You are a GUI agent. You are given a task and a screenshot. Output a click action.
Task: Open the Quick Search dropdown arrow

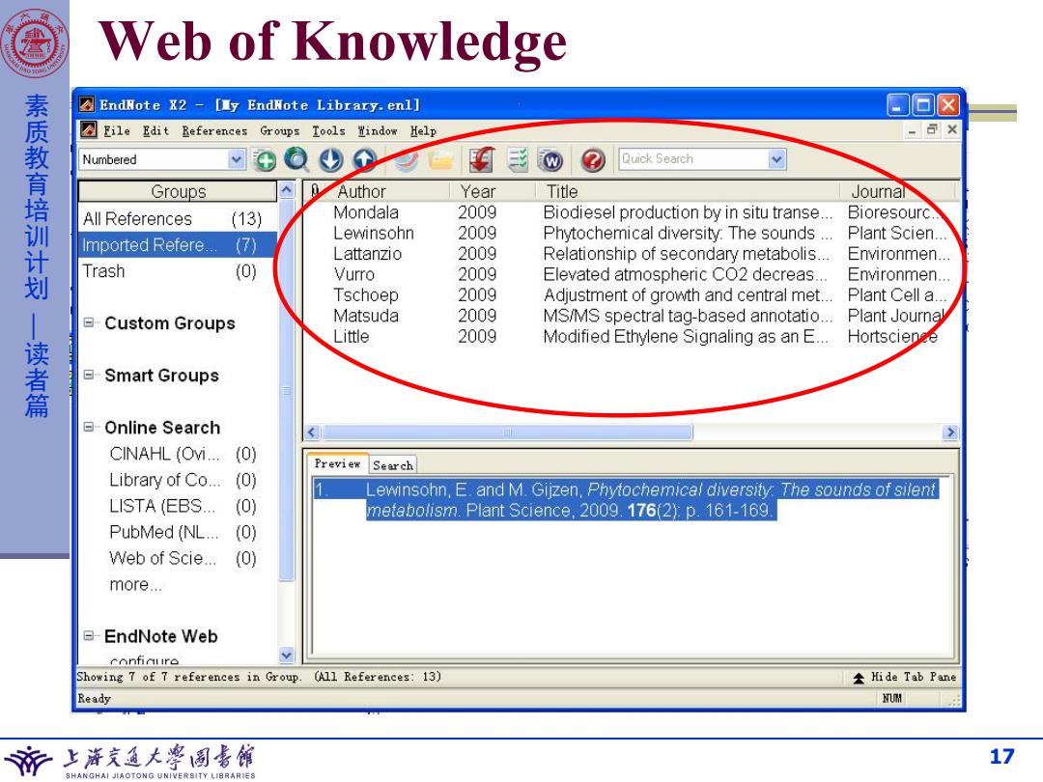(x=776, y=159)
